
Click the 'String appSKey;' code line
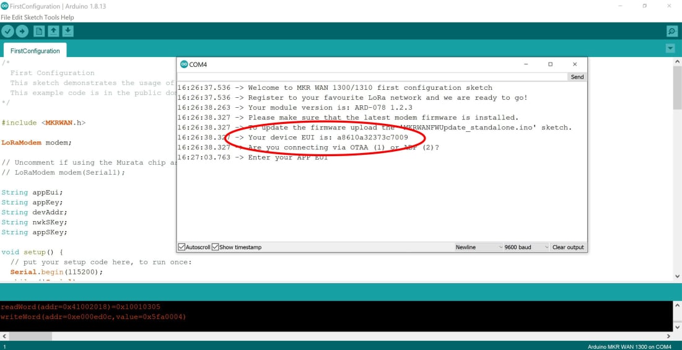34,232
